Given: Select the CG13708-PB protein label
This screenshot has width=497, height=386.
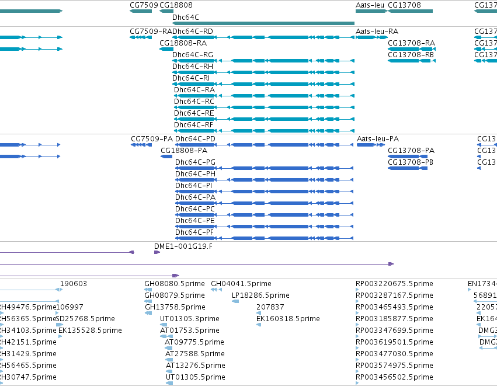Looking at the screenshot, I should point(411,162).
